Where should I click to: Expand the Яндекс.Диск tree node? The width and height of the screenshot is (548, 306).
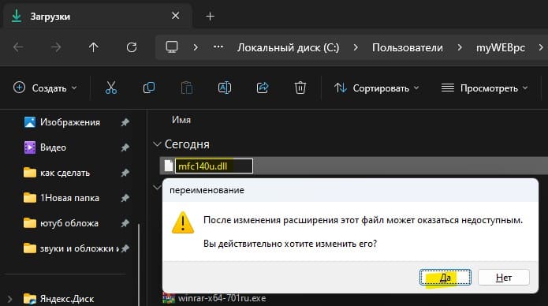(9, 299)
